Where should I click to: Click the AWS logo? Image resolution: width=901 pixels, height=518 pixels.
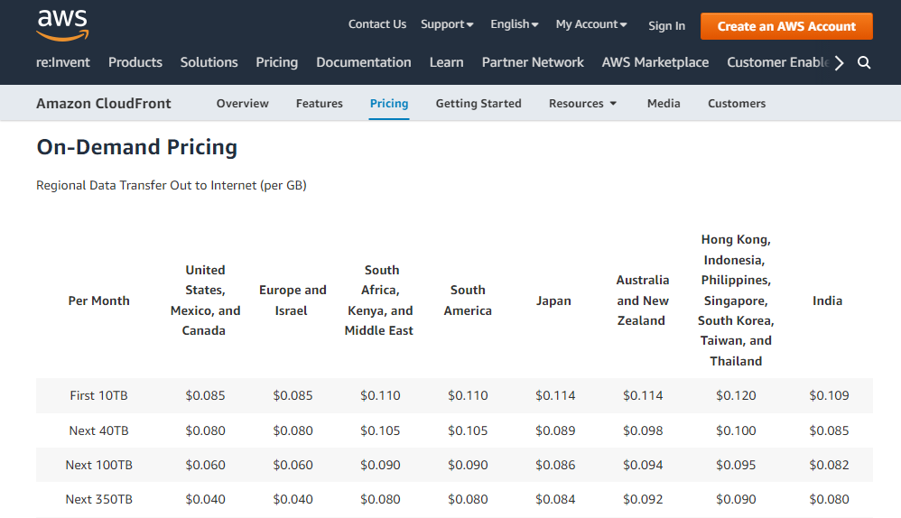(x=62, y=25)
